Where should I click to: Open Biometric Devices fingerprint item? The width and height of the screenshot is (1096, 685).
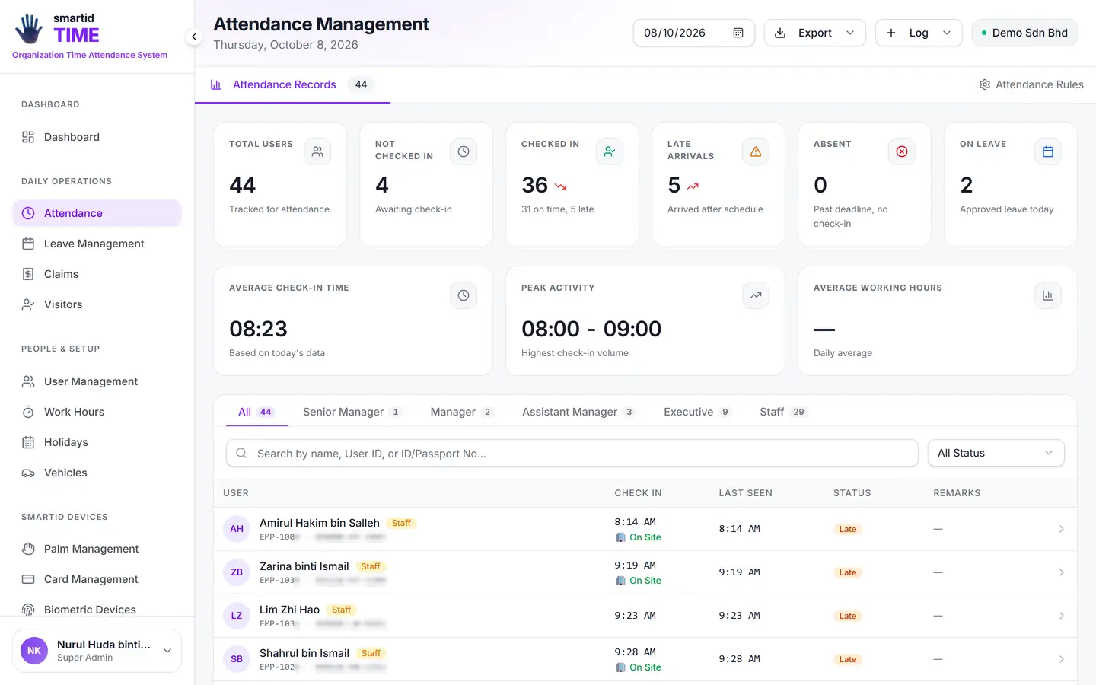(x=97, y=610)
